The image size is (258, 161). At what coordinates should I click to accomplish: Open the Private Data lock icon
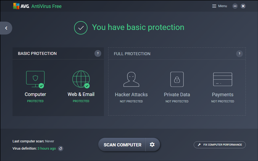(x=177, y=79)
